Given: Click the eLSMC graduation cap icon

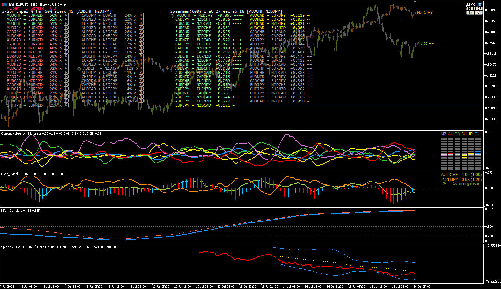Looking at the screenshot, I should (480, 4).
